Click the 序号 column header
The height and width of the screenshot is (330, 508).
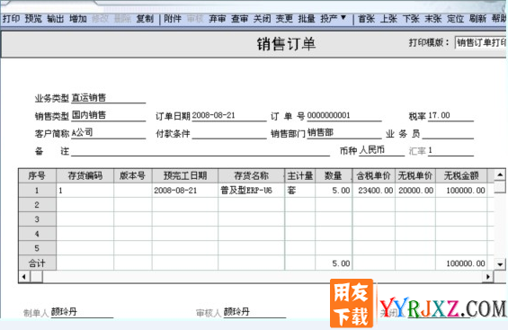pos(37,176)
